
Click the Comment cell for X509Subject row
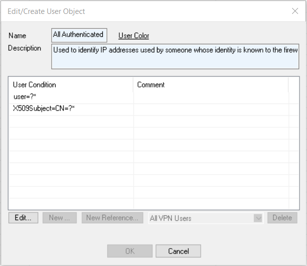pos(211,108)
